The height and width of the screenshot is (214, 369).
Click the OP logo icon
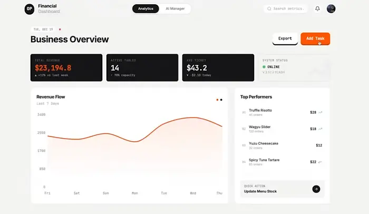(x=30, y=9)
